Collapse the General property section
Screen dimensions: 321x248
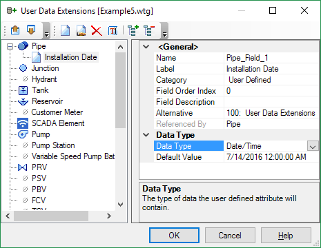pyautogui.click(x=146, y=47)
